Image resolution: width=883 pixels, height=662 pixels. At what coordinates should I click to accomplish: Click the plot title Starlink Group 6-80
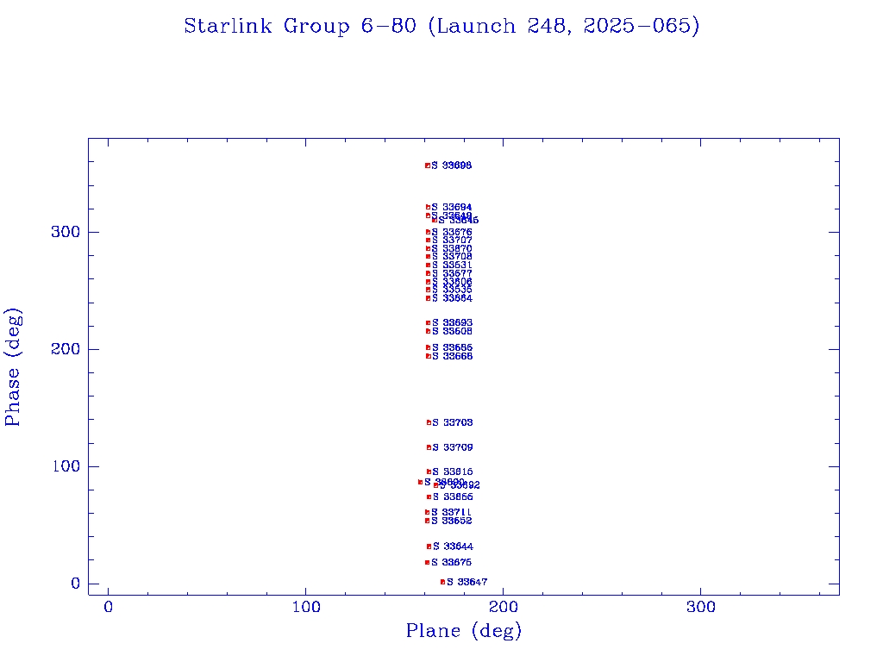point(441,27)
